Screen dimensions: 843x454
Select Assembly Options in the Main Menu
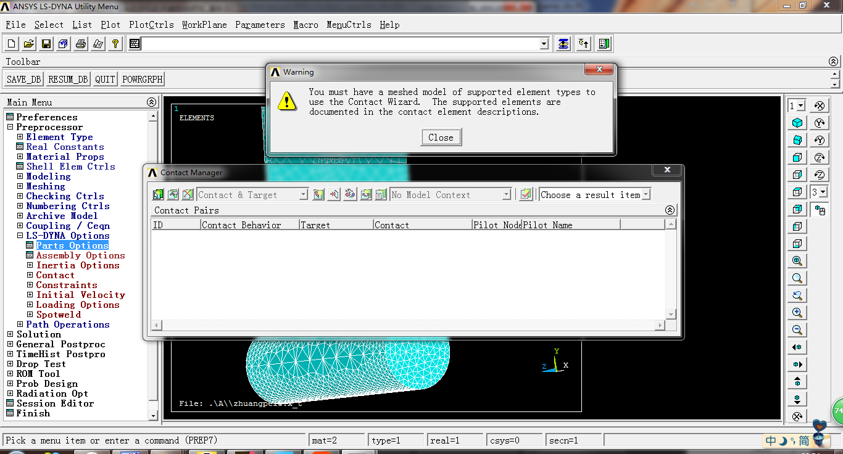click(x=80, y=255)
